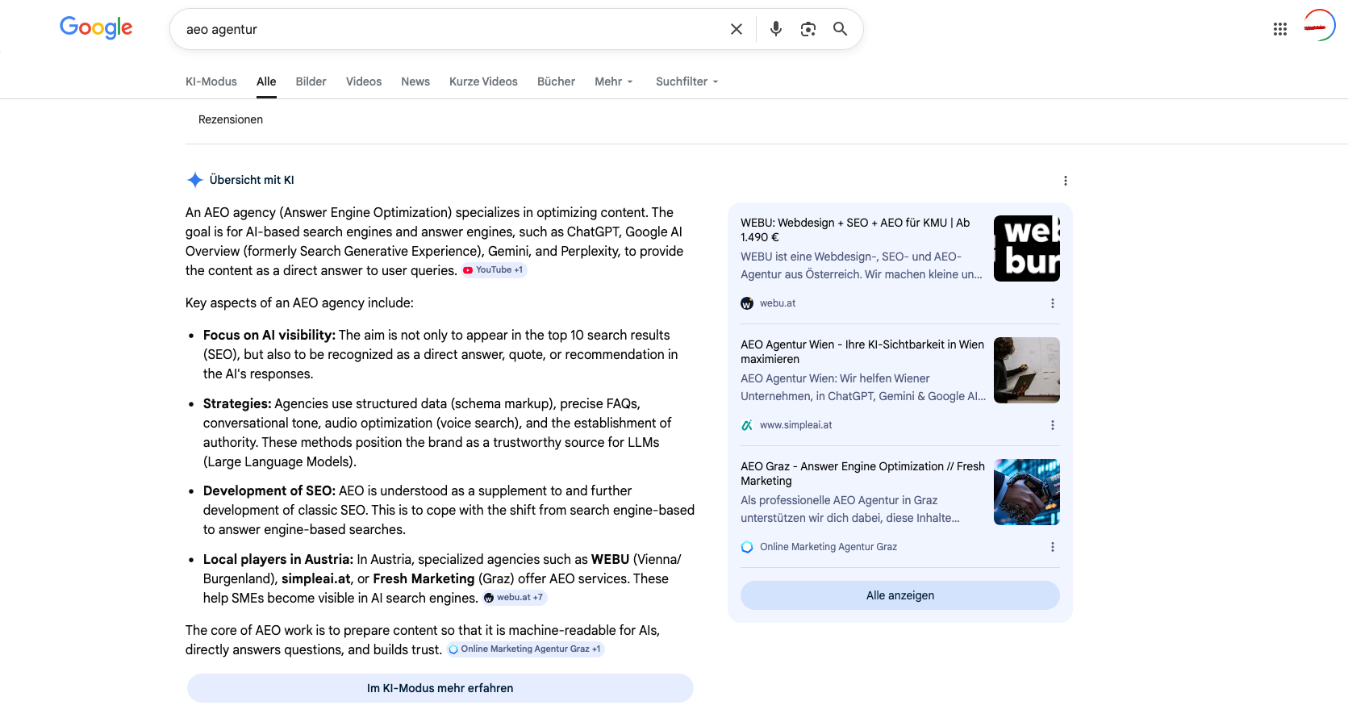The width and height of the screenshot is (1348, 722).
Task: Open more options for webu.at result
Action: point(1052,303)
